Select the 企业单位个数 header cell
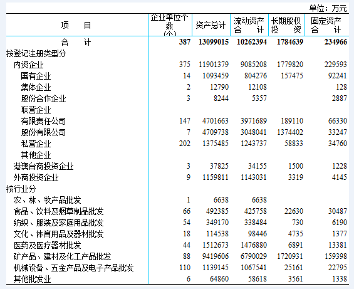354x289 pixels. 170,24
